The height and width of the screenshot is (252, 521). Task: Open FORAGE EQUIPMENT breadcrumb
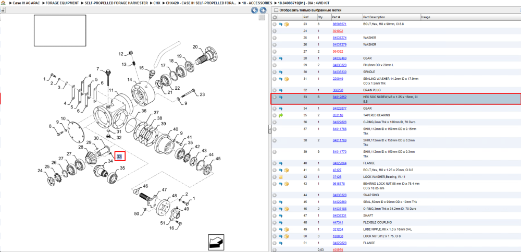[62, 3]
